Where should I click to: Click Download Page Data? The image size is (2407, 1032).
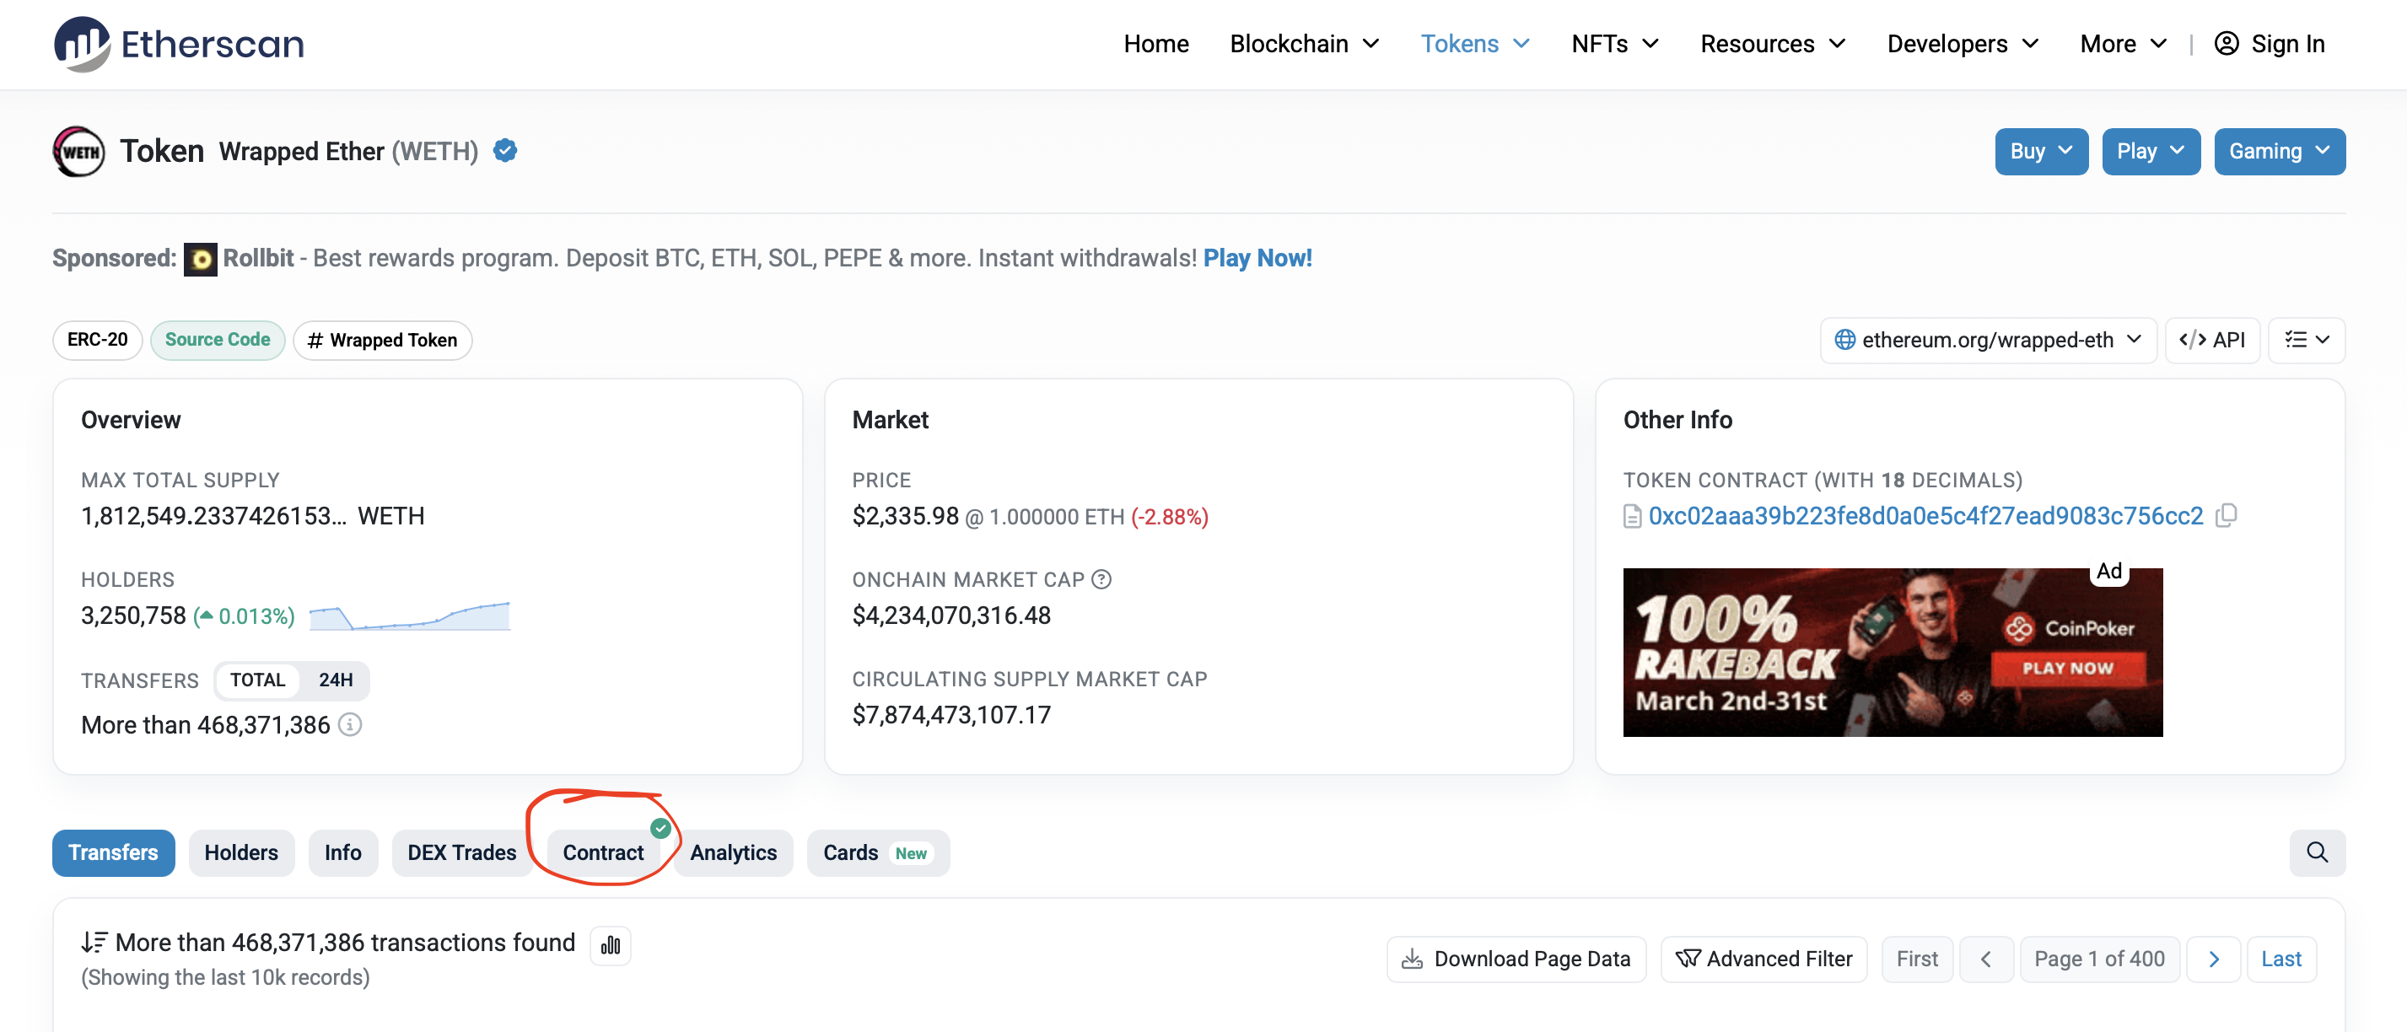coord(1516,959)
